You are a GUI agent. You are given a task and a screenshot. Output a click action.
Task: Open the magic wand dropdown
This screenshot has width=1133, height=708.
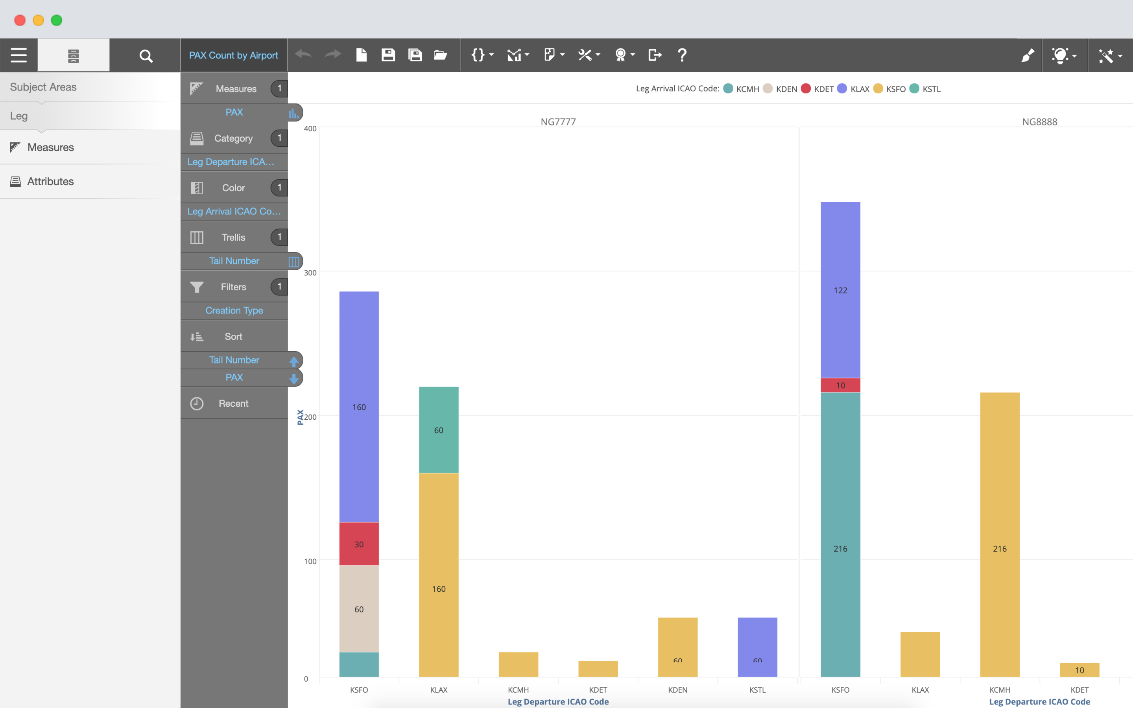(1110, 56)
